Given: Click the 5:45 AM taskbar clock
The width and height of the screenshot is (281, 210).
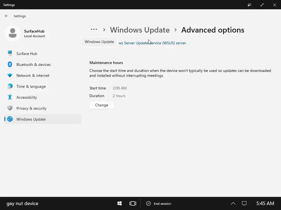Looking at the screenshot, I should (265, 203).
